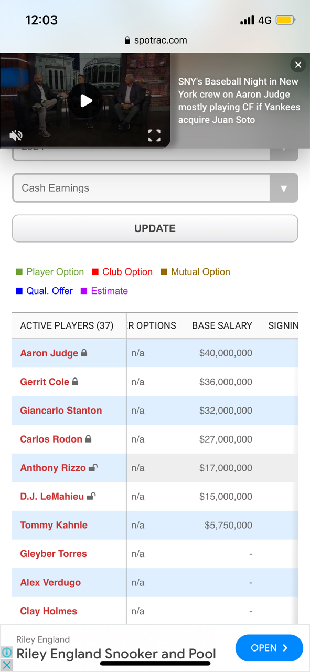The width and height of the screenshot is (310, 672).
Task: Expand video to fullscreen
Action: 154,136
